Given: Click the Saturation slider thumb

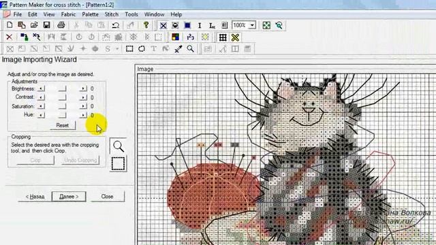Looking at the screenshot, I should pos(63,106).
